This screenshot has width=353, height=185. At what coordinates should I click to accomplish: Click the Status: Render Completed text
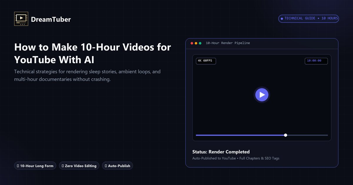(221, 152)
